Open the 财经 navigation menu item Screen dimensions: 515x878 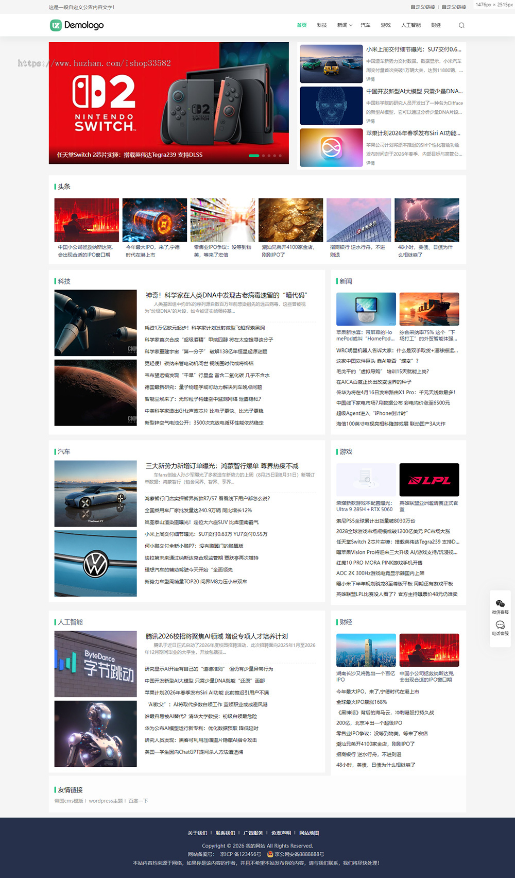(x=436, y=25)
